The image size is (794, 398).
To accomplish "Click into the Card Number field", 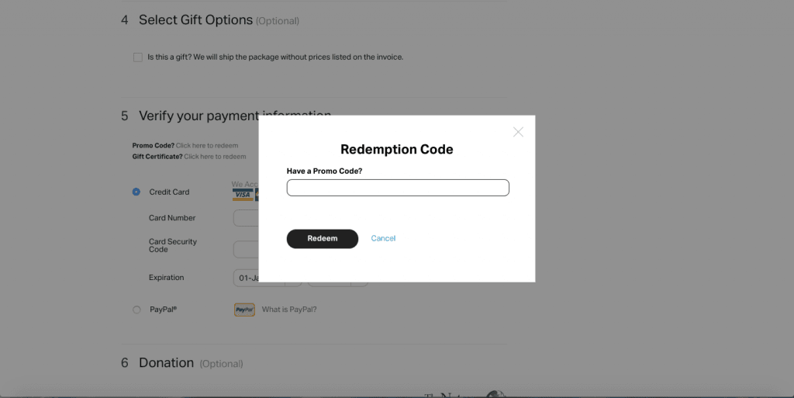I will pyautogui.click(x=246, y=218).
